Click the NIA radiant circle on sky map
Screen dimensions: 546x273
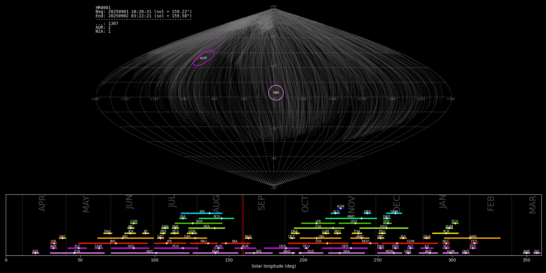pos(276,93)
